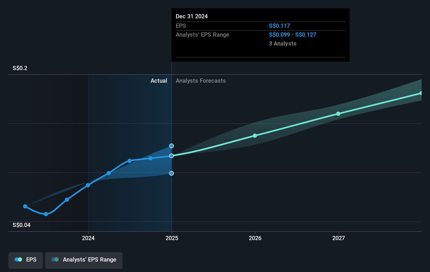Image resolution: width=430 pixels, height=272 pixels.
Task: Click the EPS point in late 2023
Action: point(67,200)
